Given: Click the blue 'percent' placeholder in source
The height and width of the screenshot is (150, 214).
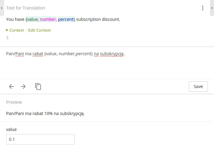Looking at the screenshot, I should point(66,19).
